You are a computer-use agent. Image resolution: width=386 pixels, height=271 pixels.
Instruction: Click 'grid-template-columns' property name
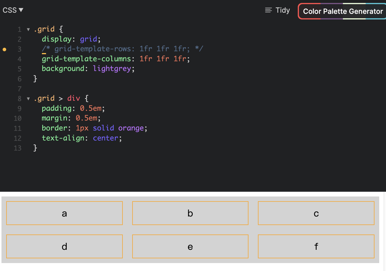[x=86, y=59]
